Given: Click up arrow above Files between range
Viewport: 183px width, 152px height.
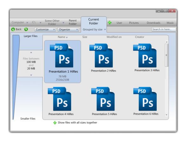Looking at the screenshot, I should pyautogui.click(x=31, y=53).
